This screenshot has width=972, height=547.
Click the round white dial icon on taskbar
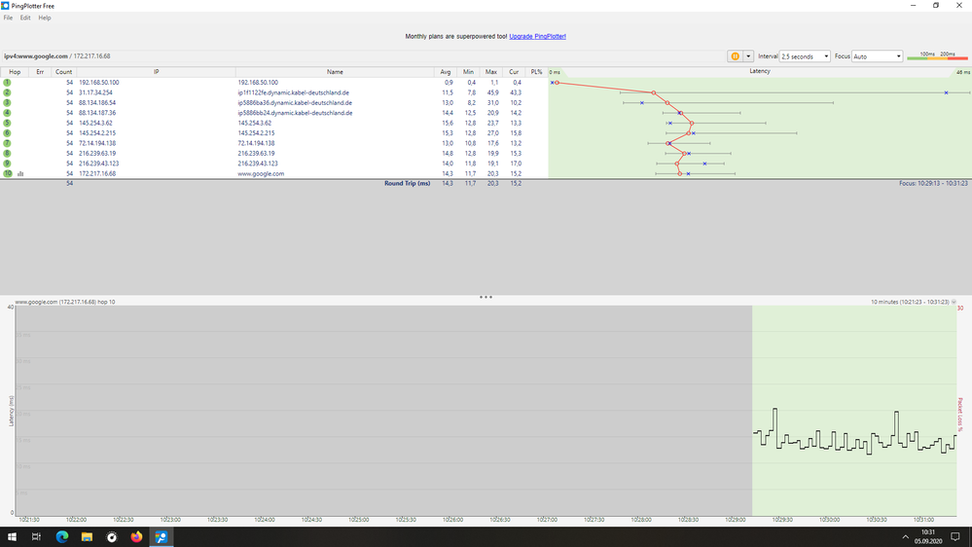[x=112, y=537]
